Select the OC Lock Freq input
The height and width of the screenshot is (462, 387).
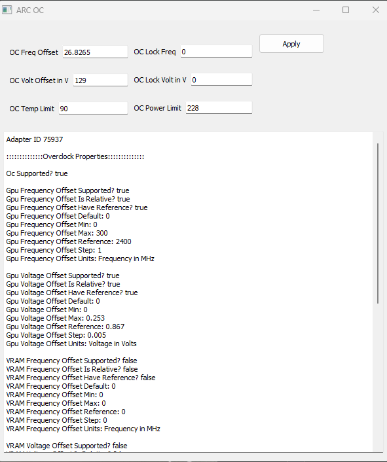coord(216,52)
